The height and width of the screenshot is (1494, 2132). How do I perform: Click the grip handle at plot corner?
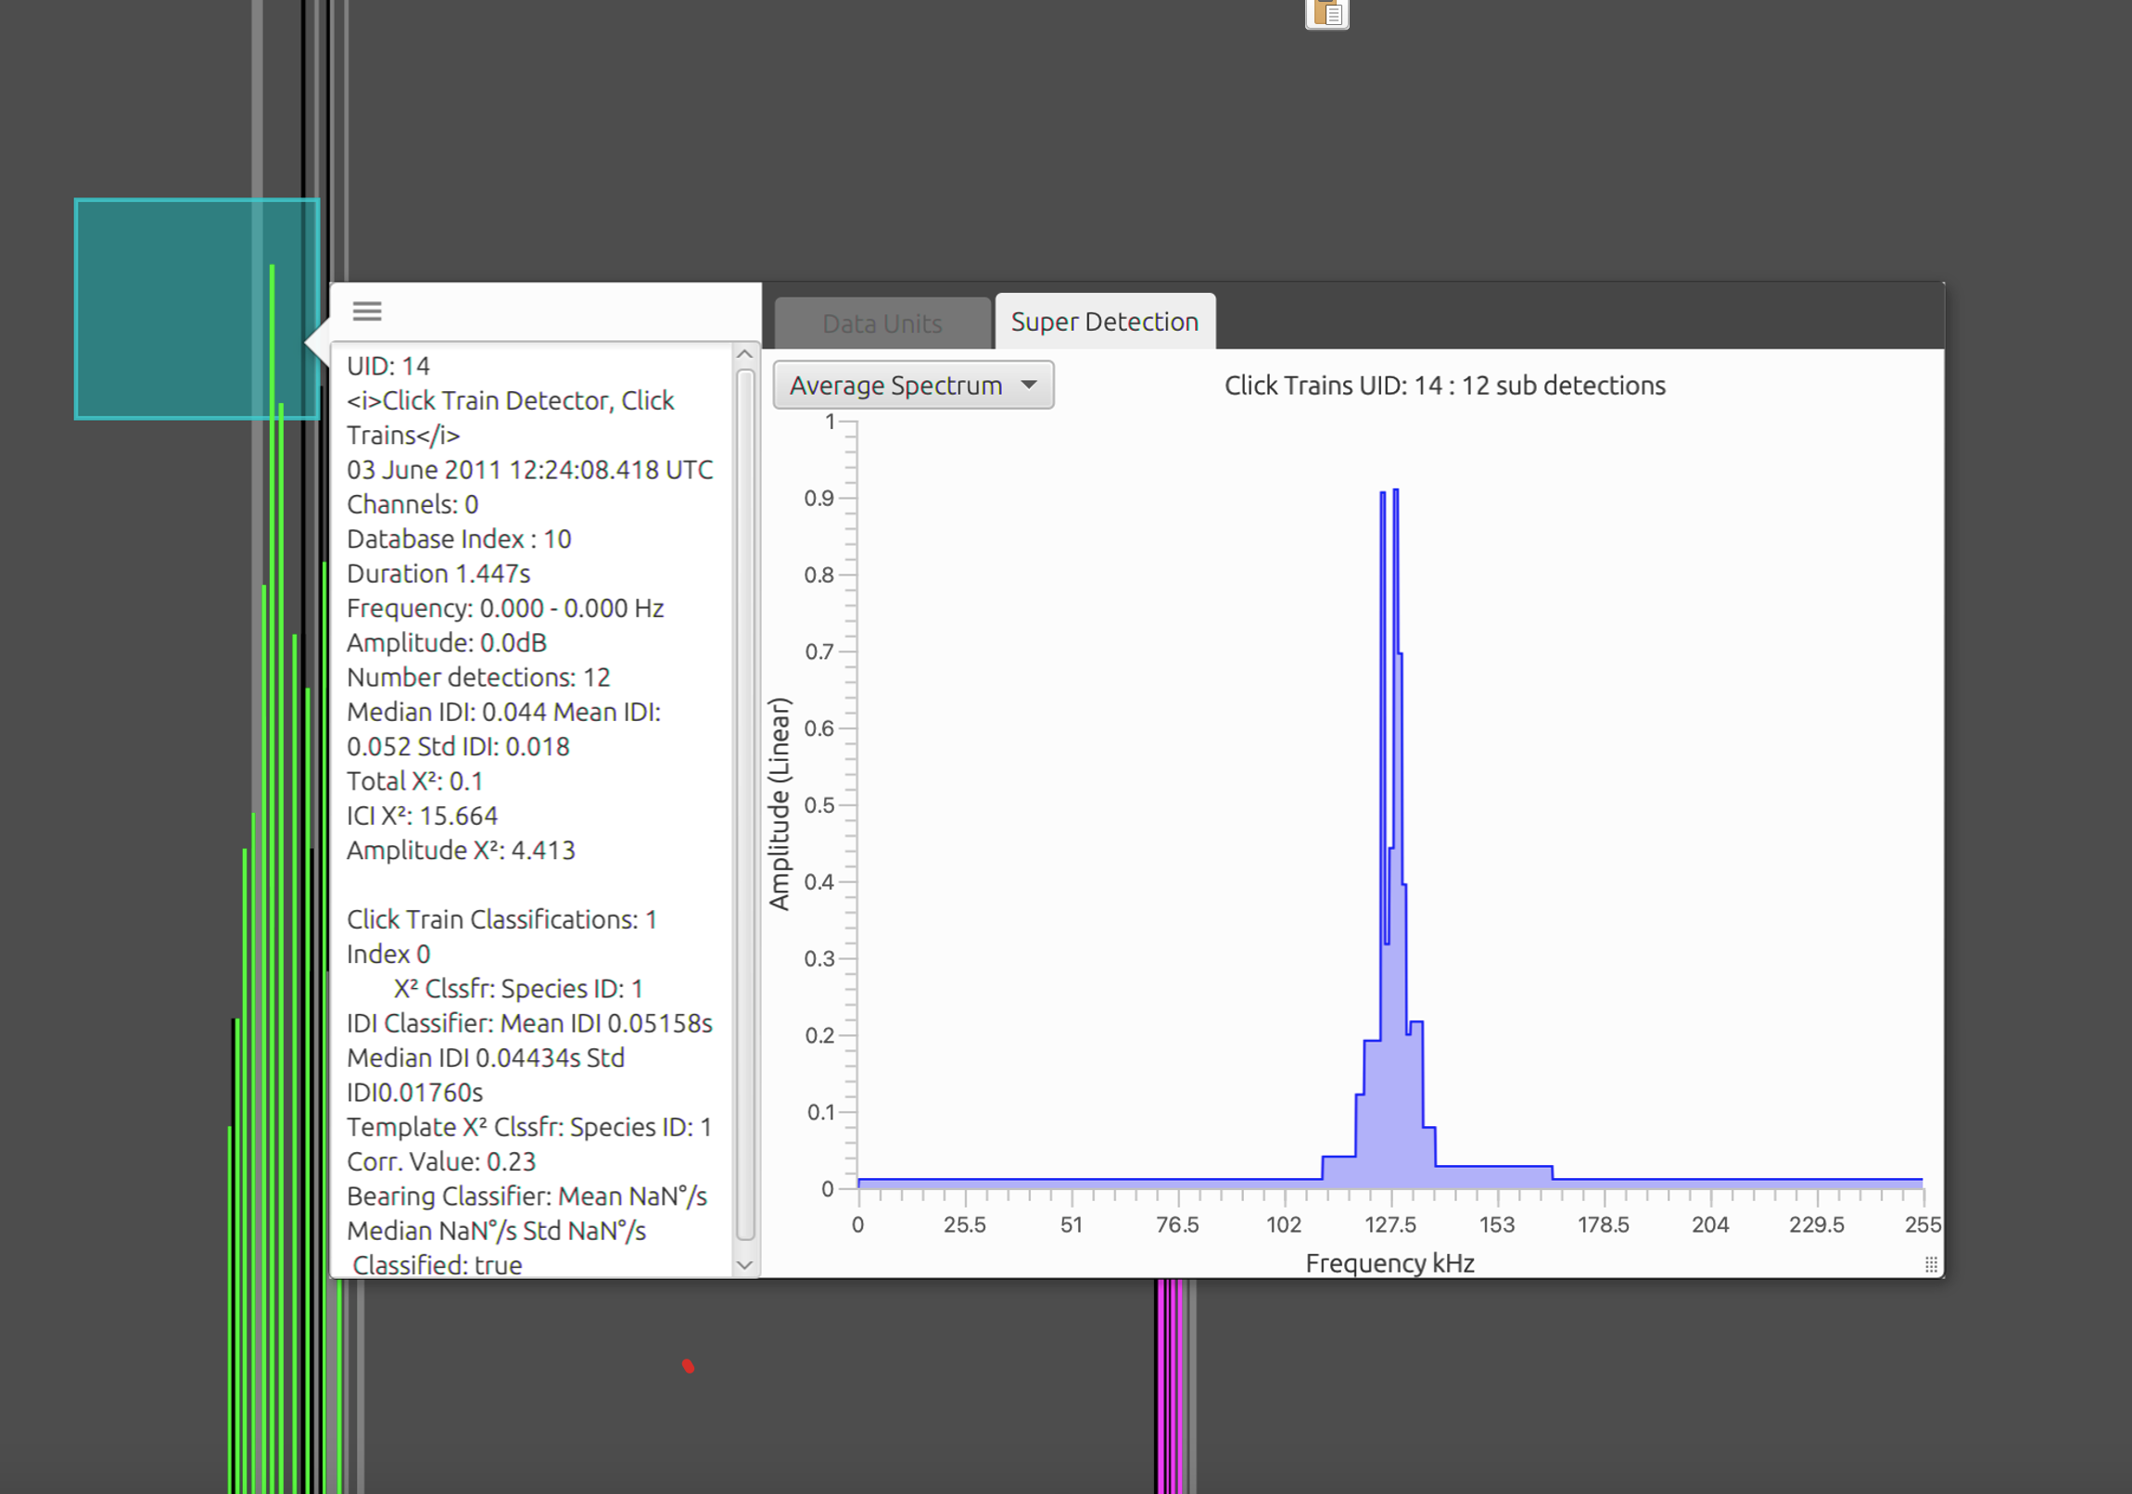[x=1932, y=1264]
